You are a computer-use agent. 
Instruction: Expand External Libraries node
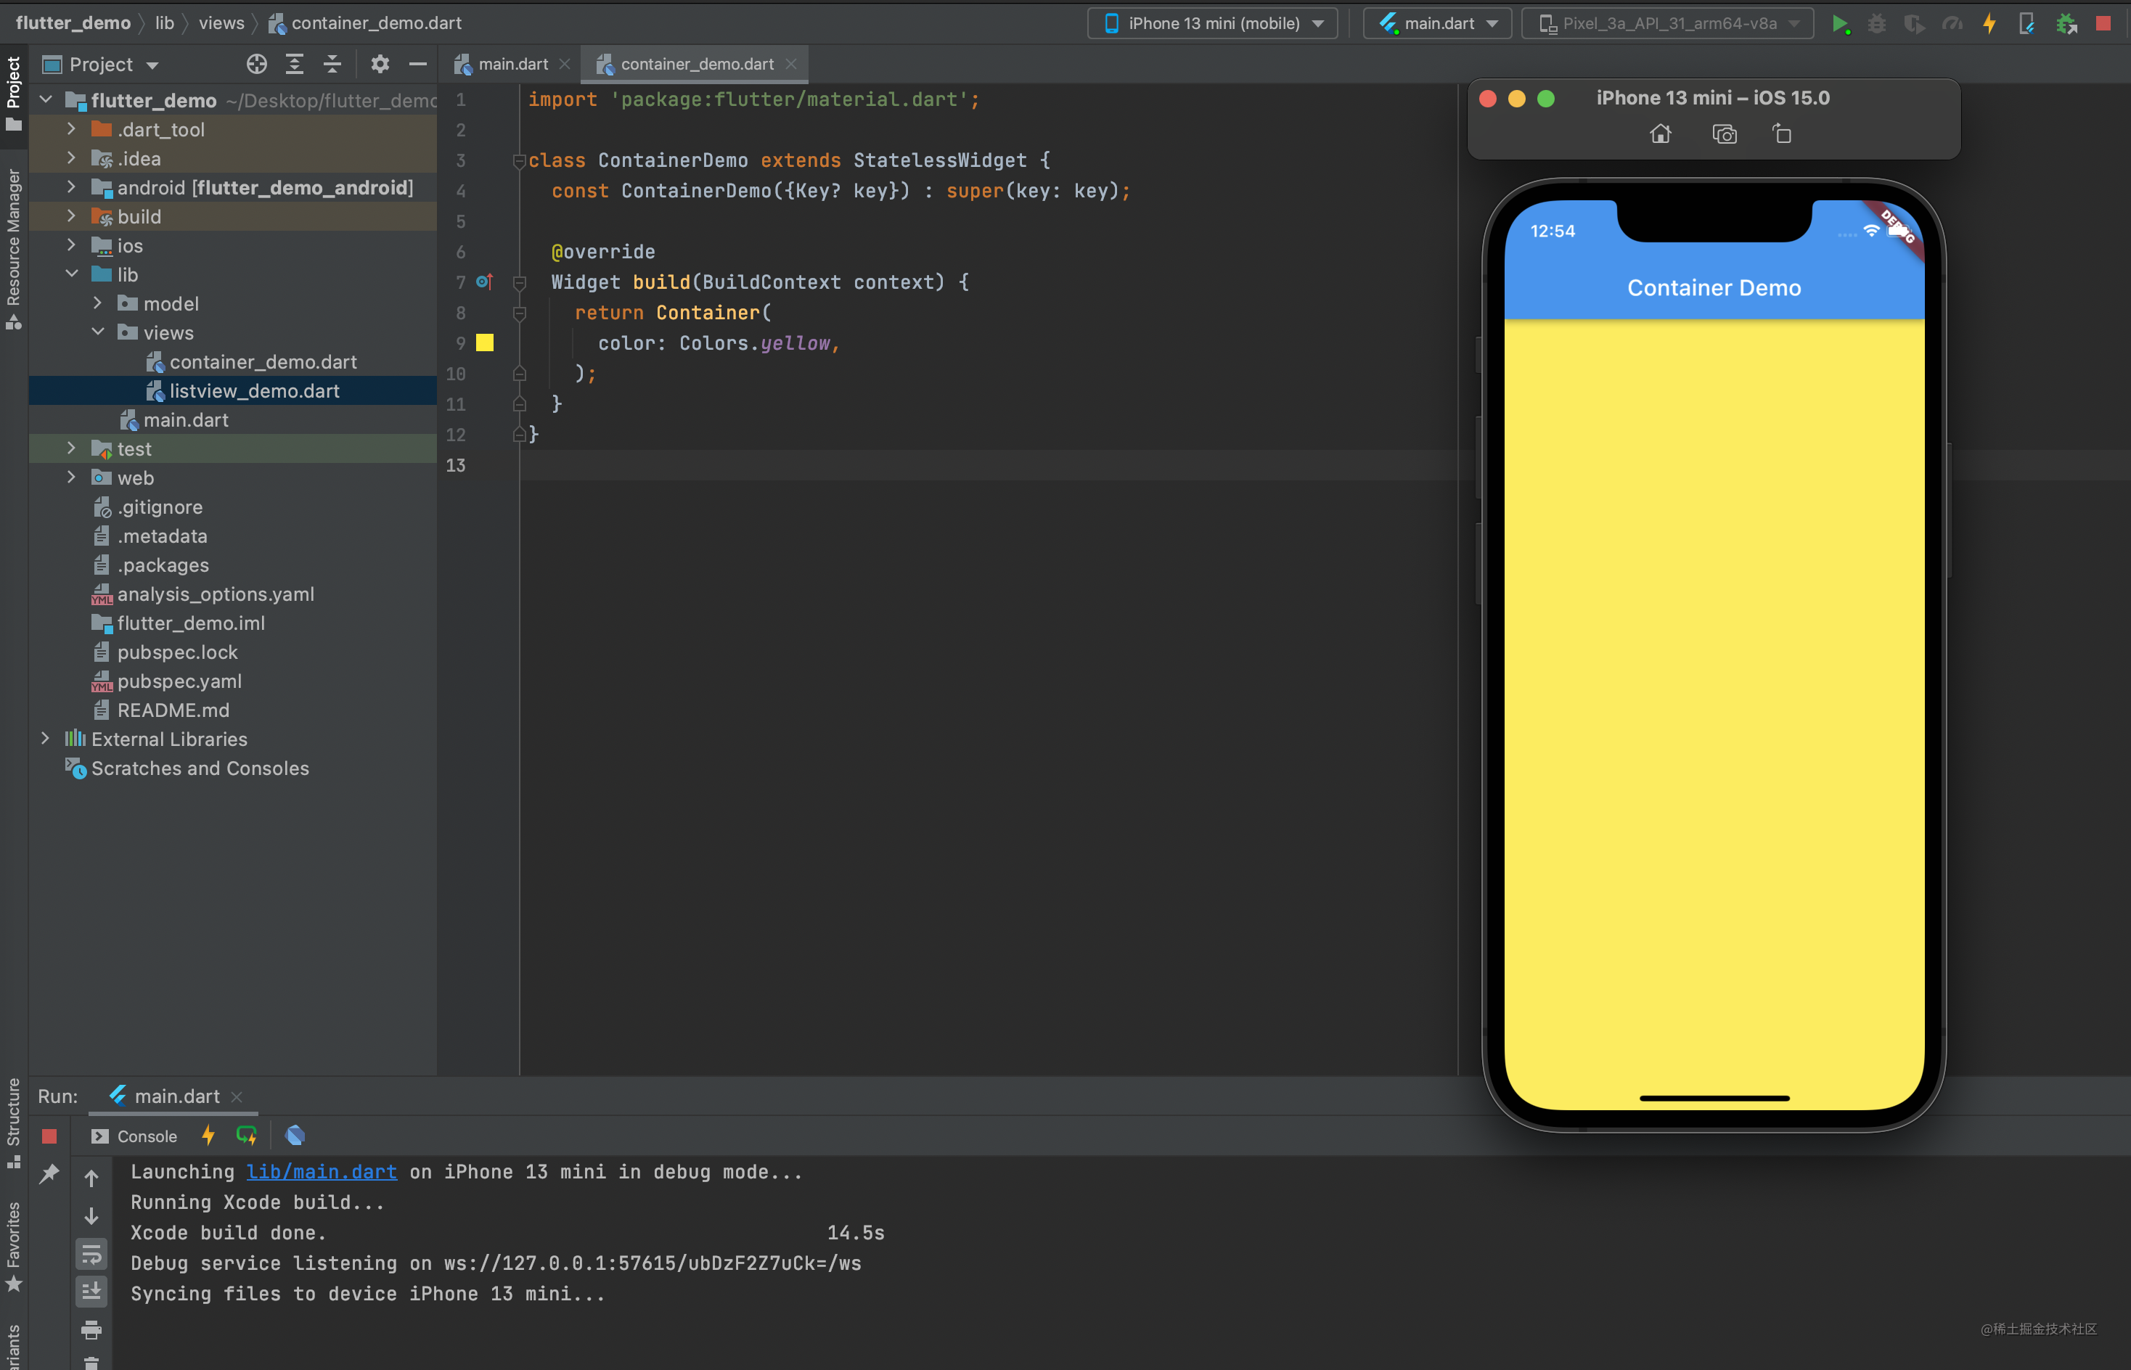pos(46,739)
